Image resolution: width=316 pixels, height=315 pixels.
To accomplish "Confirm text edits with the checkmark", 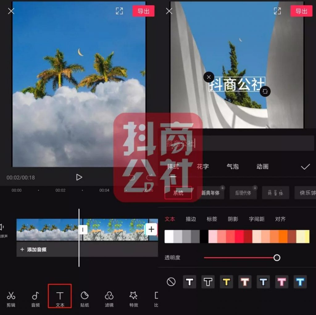I will tap(305, 167).
